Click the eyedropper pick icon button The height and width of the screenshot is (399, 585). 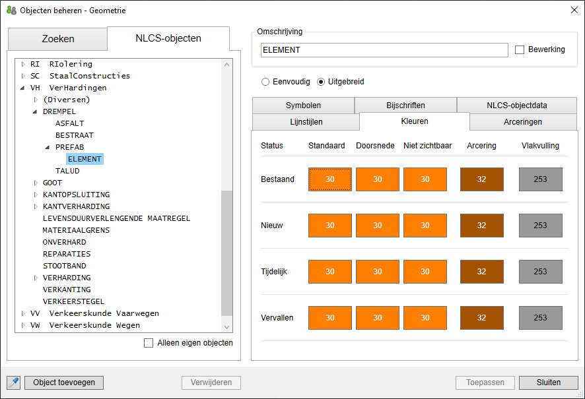(x=13, y=383)
